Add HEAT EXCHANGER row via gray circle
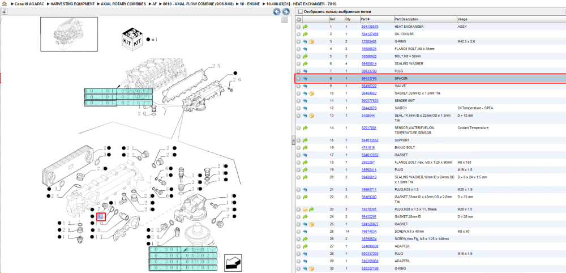The height and width of the screenshot is (273, 566). coord(298,27)
